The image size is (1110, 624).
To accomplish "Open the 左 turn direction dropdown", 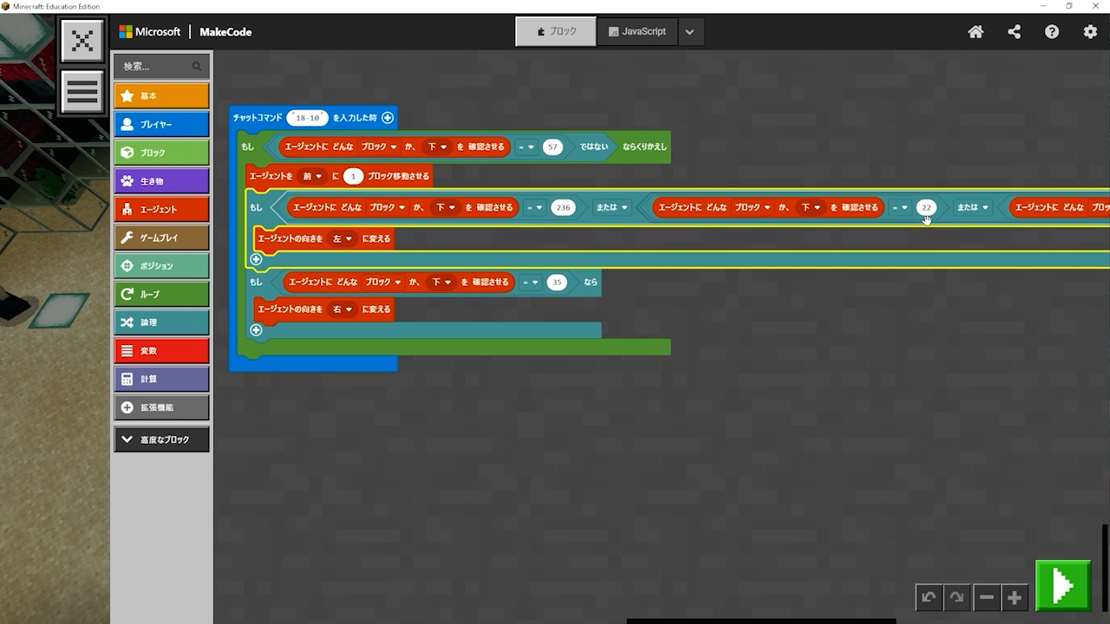I will [x=343, y=238].
